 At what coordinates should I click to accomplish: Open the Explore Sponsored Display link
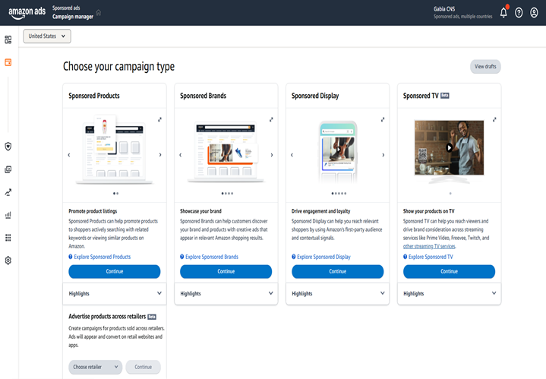[323, 257]
